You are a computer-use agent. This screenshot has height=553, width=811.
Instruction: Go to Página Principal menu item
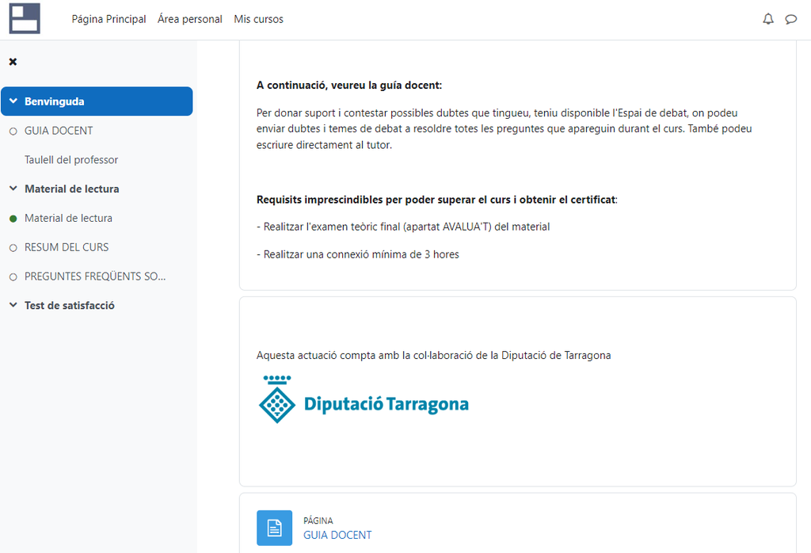click(109, 19)
